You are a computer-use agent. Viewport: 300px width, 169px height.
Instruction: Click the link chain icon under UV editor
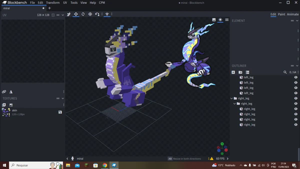[4, 92]
